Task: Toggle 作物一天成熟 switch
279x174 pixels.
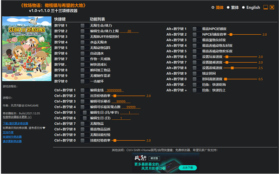Action: point(84,59)
